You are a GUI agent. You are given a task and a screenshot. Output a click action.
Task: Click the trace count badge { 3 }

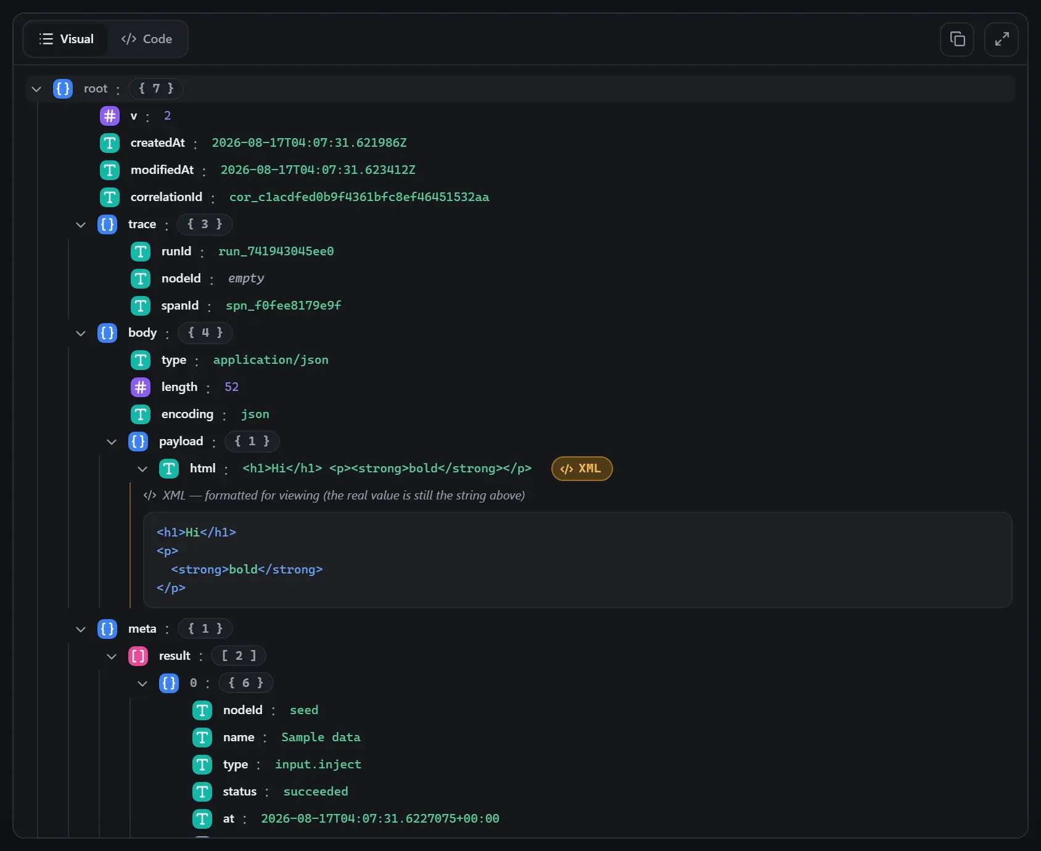[205, 224]
